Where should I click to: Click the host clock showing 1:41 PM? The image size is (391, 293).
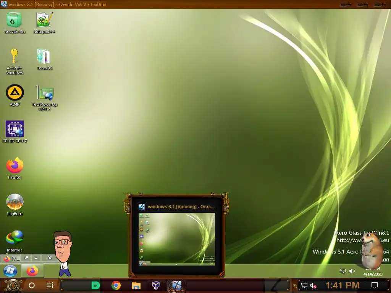coord(343,285)
